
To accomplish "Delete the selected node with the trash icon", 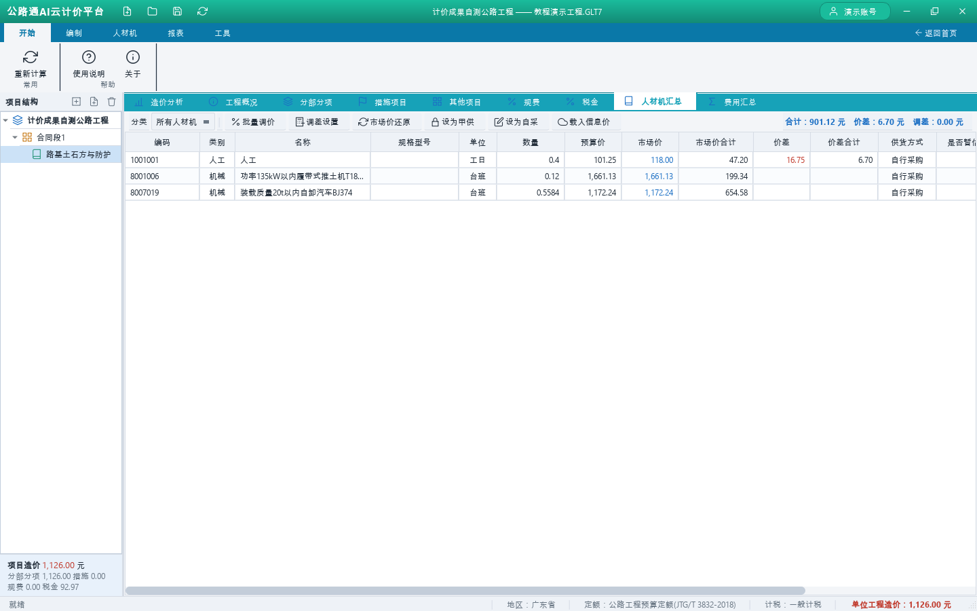I will tap(111, 102).
